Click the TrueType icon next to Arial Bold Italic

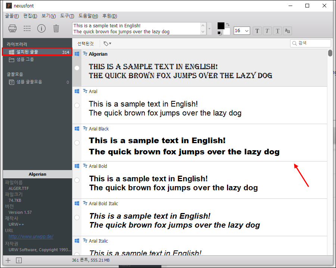point(85,203)
